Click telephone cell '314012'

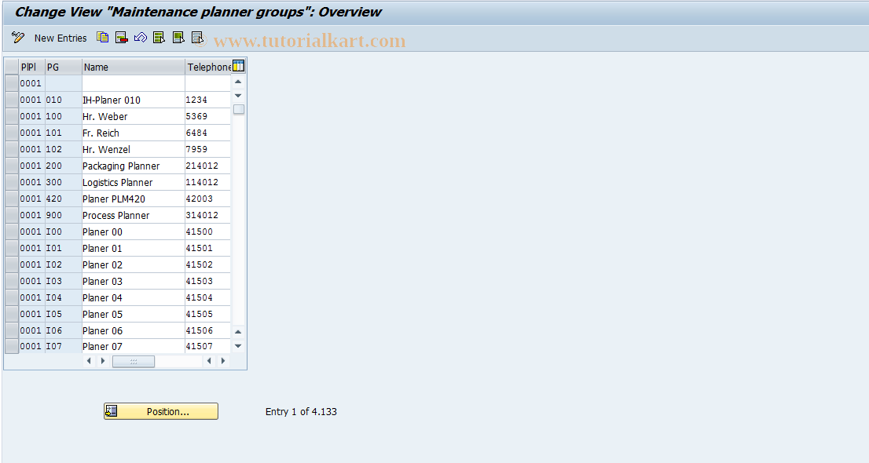pyautogui.click(x=208, y=215)
